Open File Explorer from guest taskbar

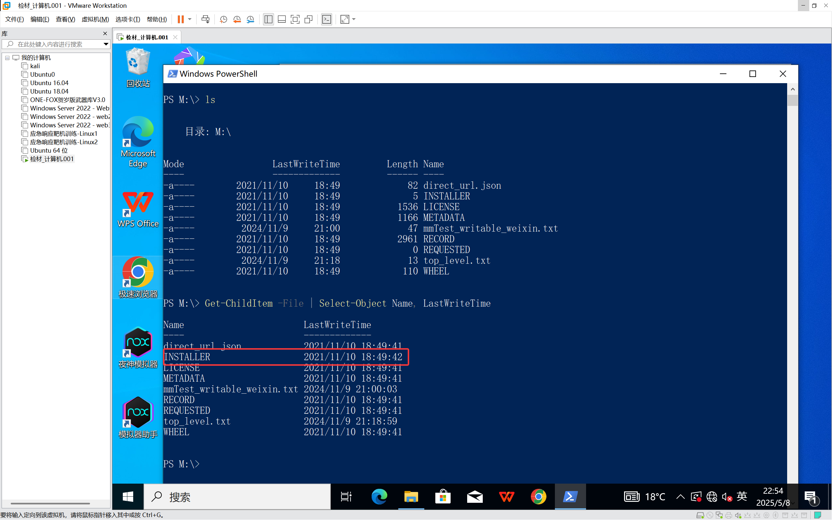pos(411,497)
